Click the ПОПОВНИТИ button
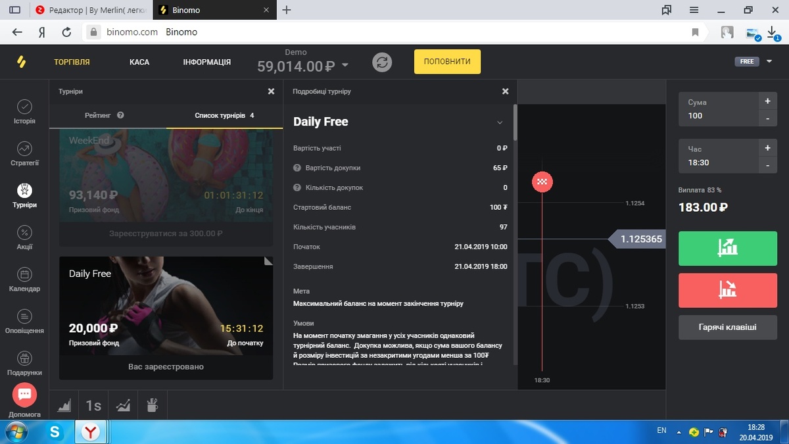 pyautogui.click(x=447, y=62)
